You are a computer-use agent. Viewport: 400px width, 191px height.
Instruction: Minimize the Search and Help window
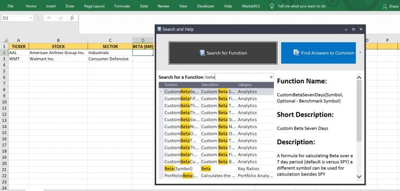pos(346,29)
